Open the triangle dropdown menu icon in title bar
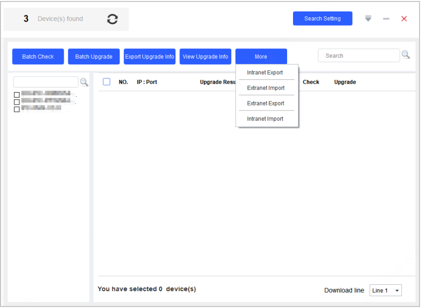The height and width of the screenshot is (308, 421). [368, 19]
